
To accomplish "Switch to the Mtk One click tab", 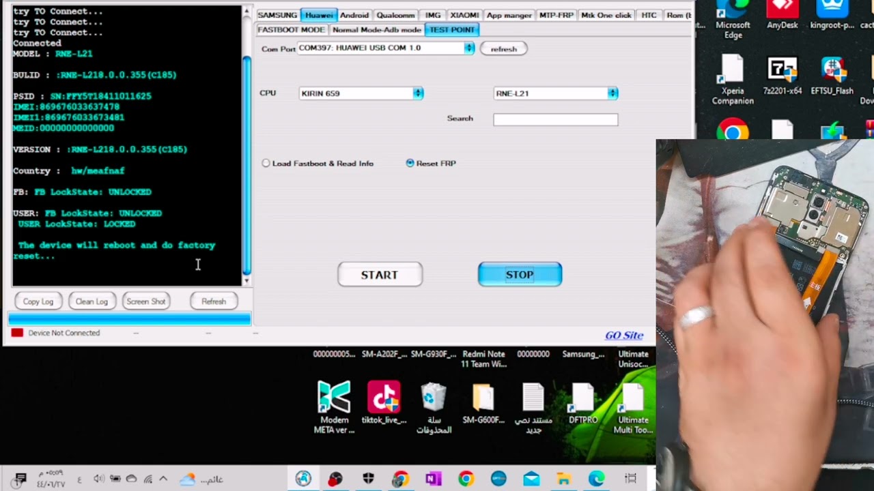I will (606, 15).
